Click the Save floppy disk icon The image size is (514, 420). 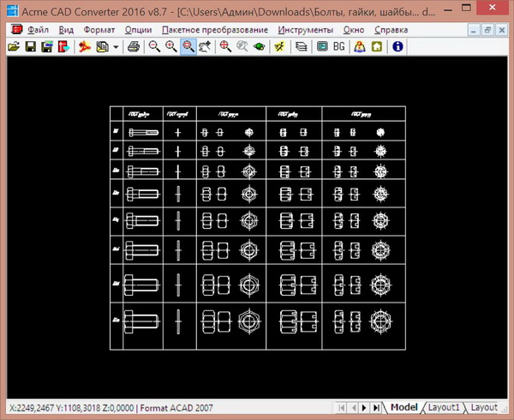click(30, 46)
